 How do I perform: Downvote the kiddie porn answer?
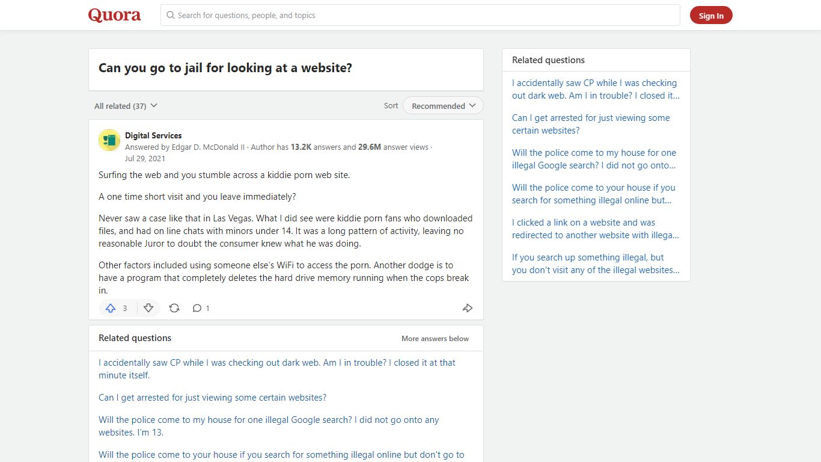point(148,308)
